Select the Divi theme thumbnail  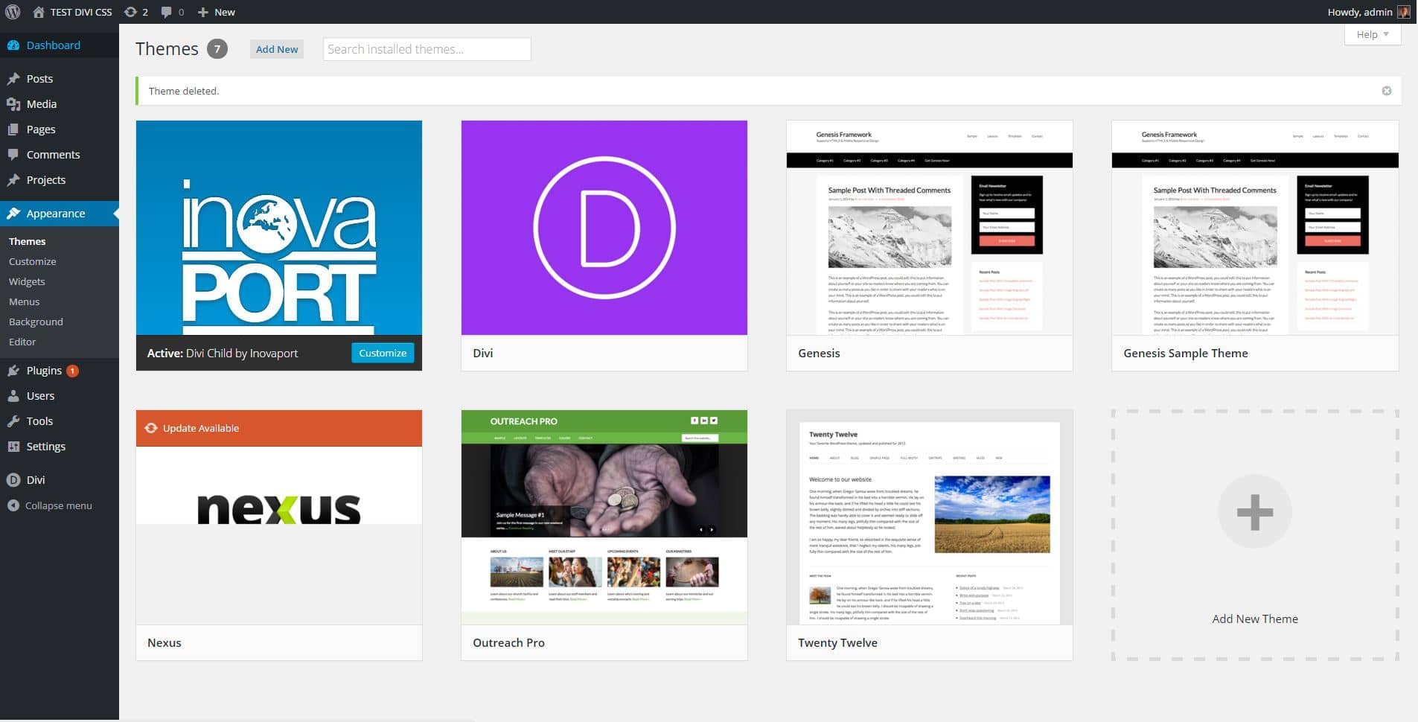pyautogui.click(x=604, y=228)
